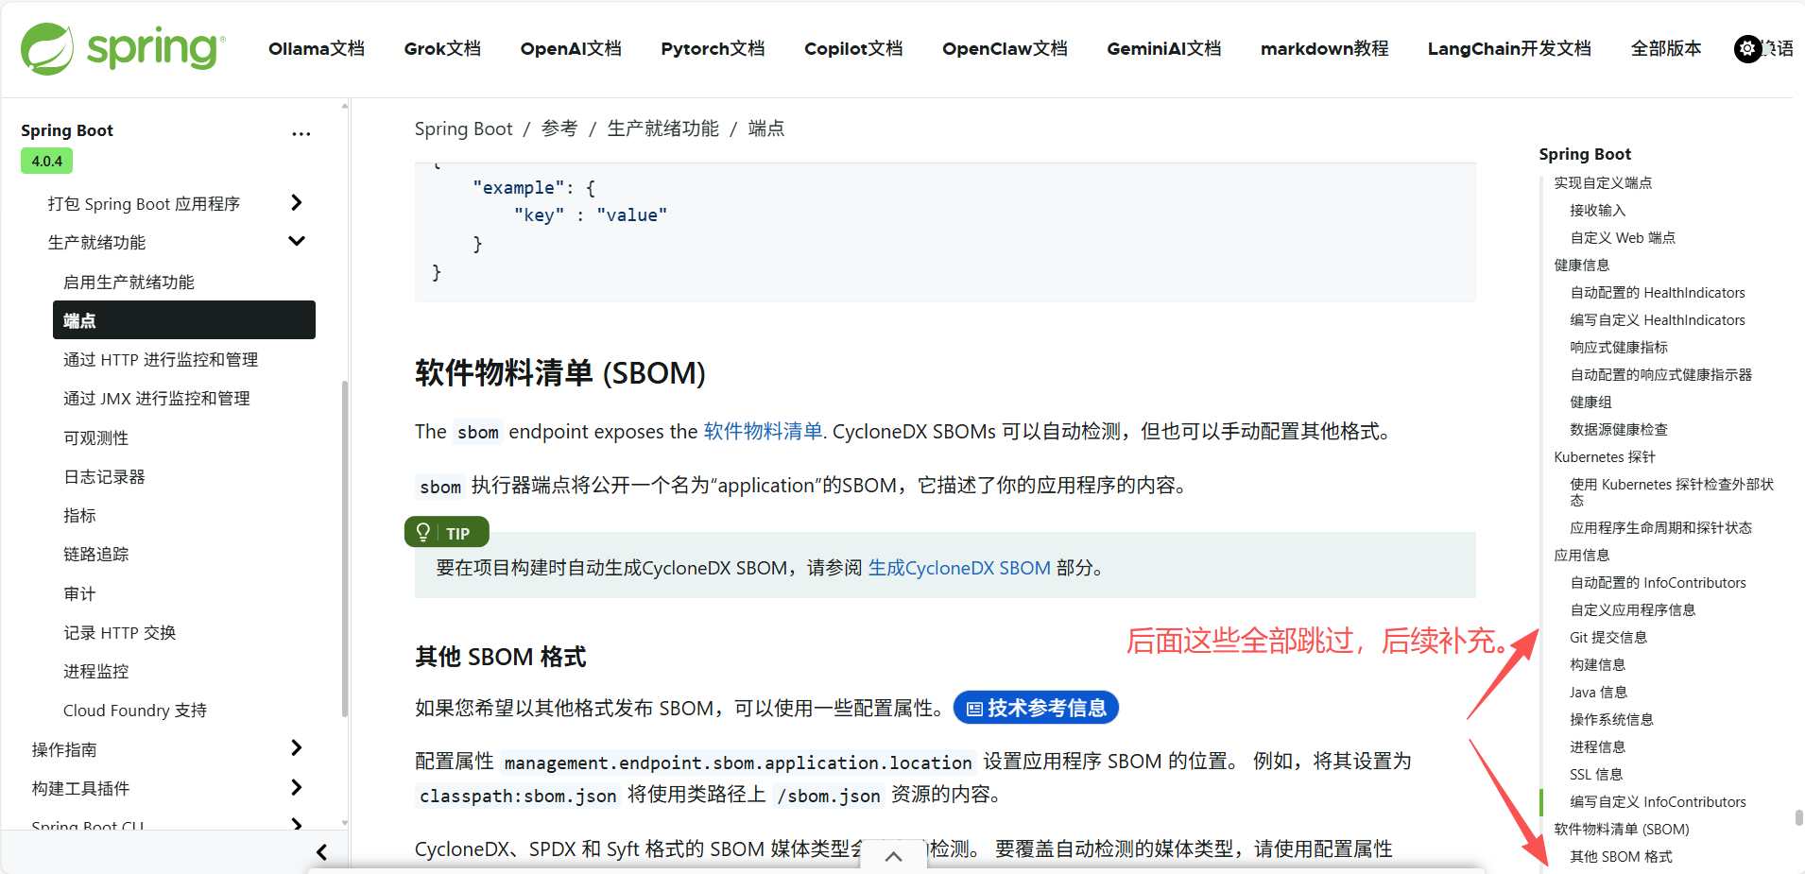Viewport: 1805px width, 874px height.
Task: Jump to 应用程序生命周期和探针状态 in outline
Action: click(1660, 527)
